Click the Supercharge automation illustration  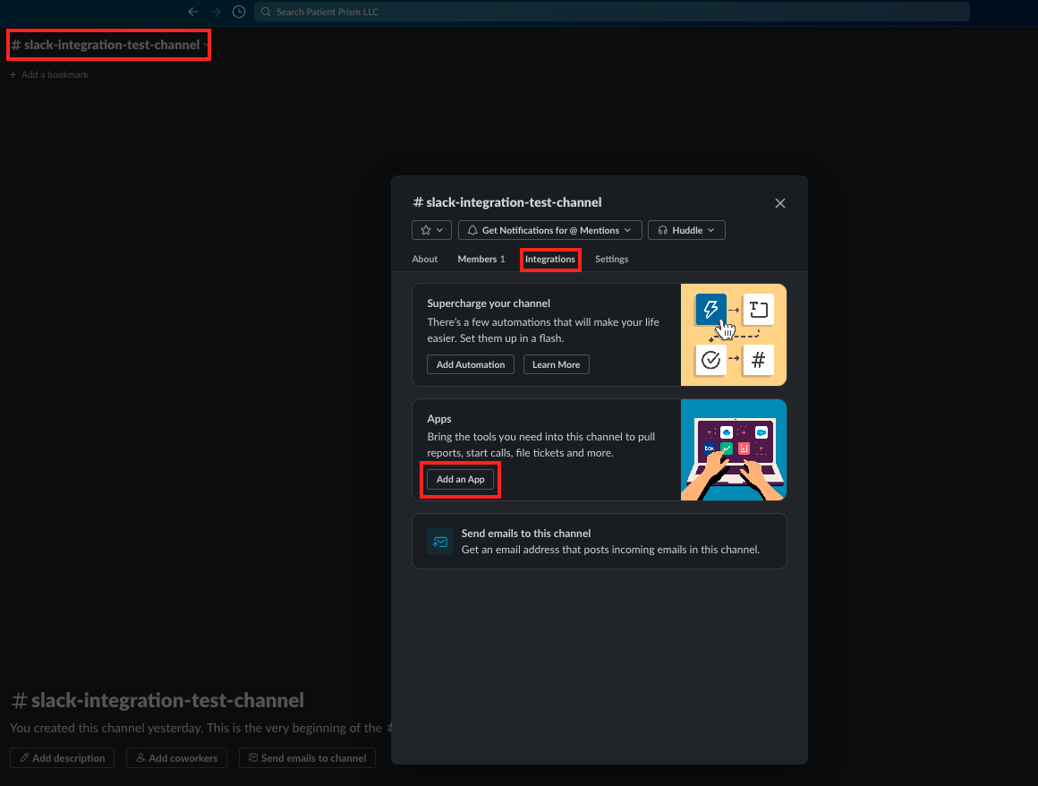734,335
